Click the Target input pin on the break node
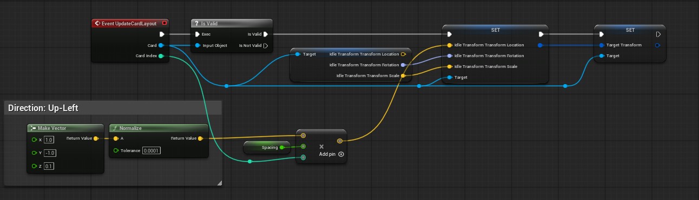 [x=298, y=54]
